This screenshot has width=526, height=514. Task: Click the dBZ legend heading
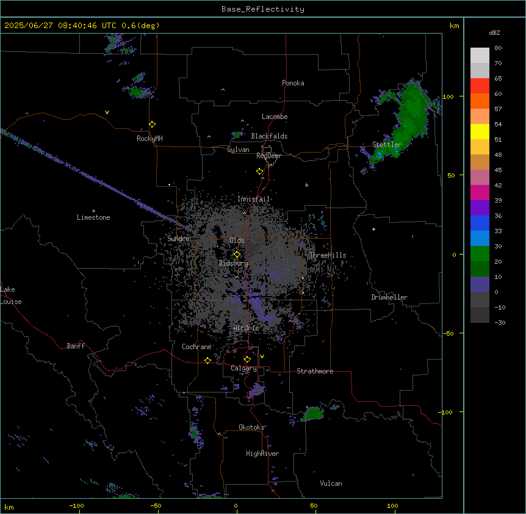point(494,32)
